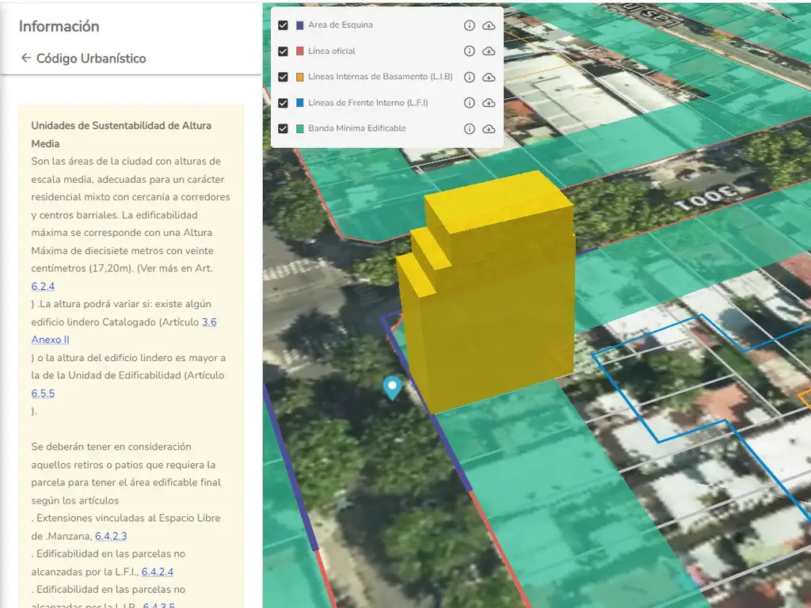Uncheck Líneas de Frente Interno checkbox
The image size is (811, 608).
pos(283,103)
